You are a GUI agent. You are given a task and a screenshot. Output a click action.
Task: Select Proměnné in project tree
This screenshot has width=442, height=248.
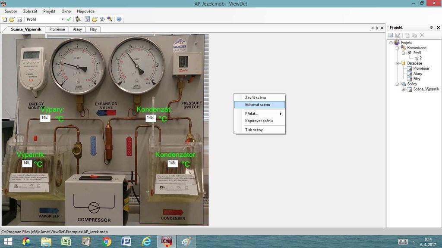(421, 68)
